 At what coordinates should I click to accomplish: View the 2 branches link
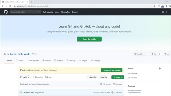(x=38, y=77)
